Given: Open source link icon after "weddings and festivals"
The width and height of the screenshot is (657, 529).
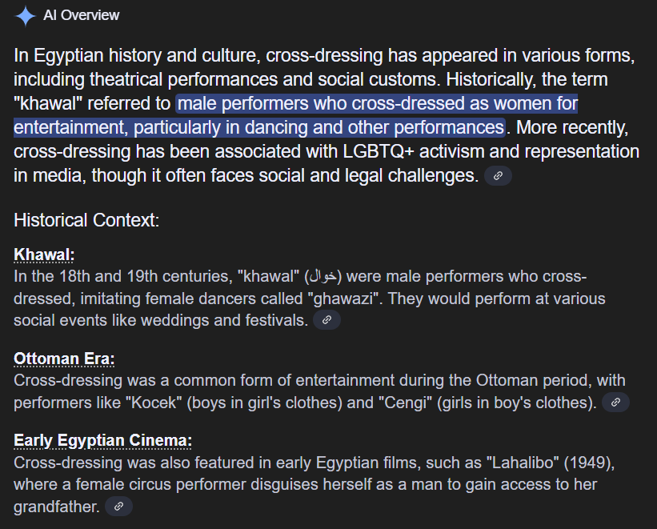Looking at the screenshot, I should [326, 320].
